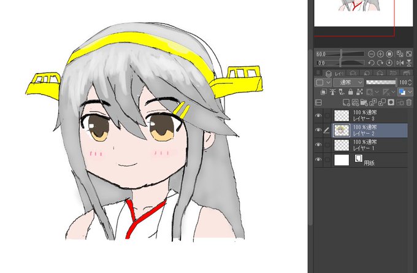Click the pencil editing mark of レイヤー 2
417x273 pixels.
[x=327, y=130]
